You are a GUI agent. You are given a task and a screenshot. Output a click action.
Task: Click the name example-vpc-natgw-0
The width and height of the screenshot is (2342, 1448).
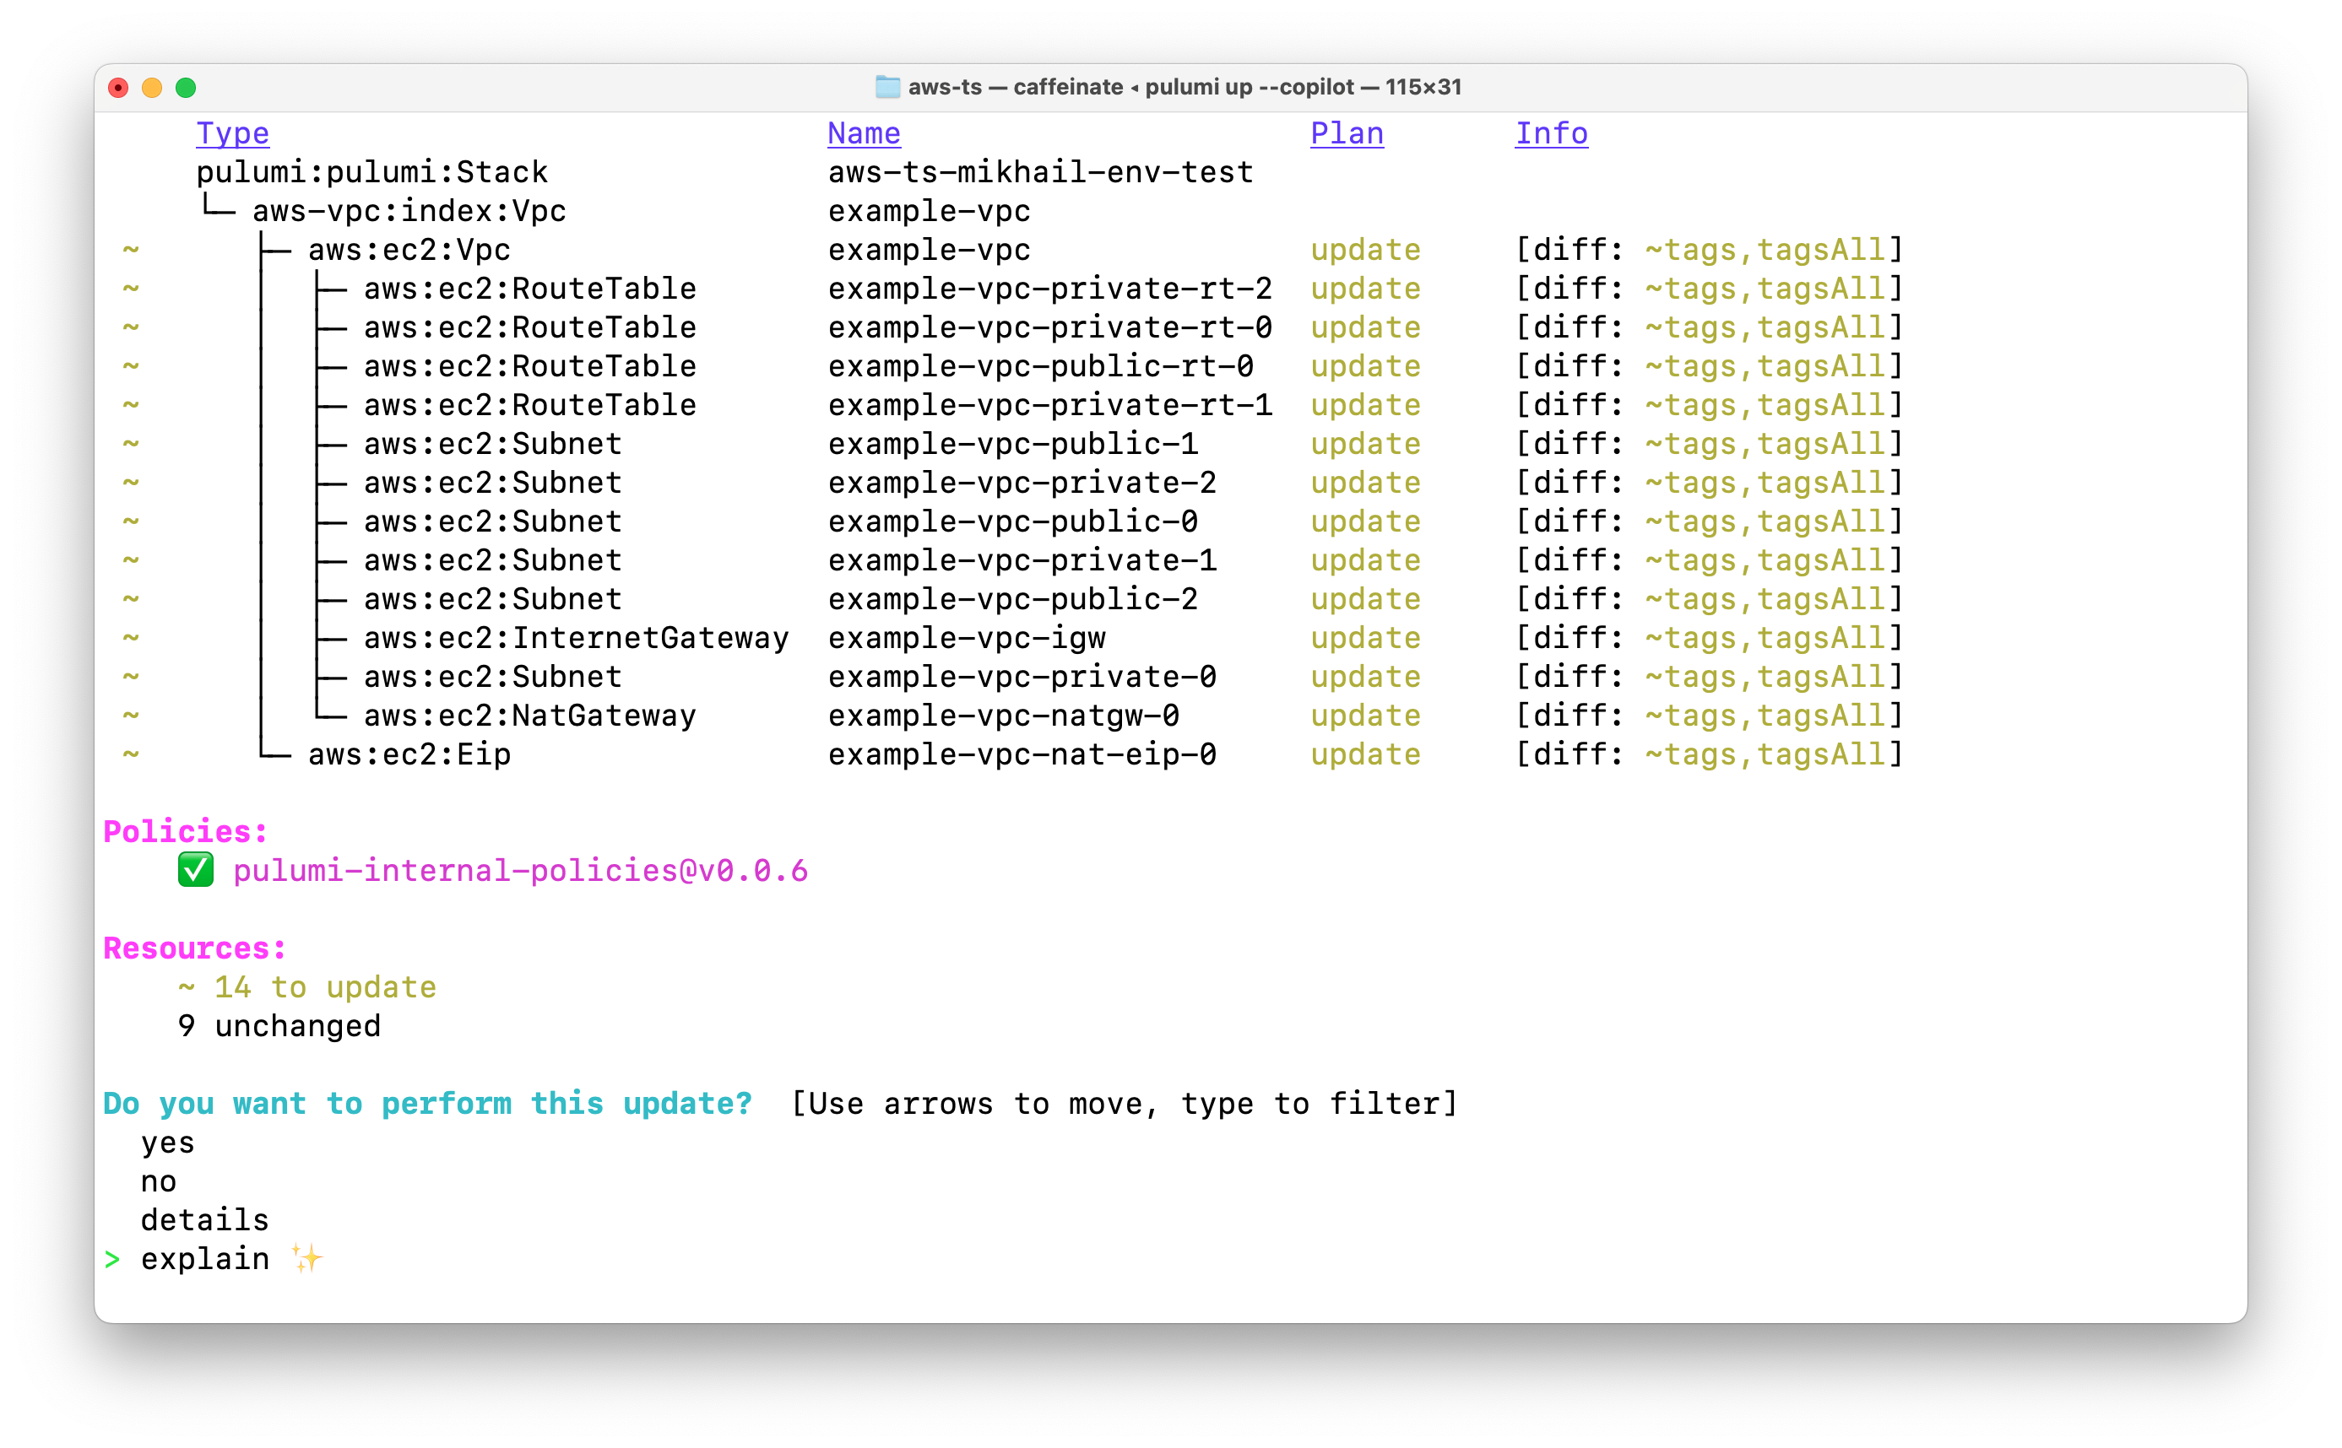tap(1004, 716)
